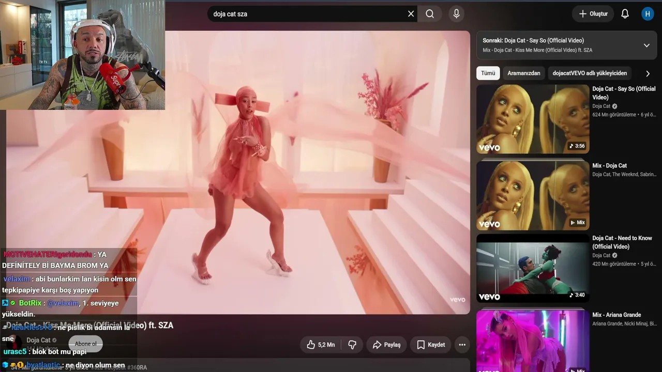Click the Mix - Ariana Grande title

(616, 315)
